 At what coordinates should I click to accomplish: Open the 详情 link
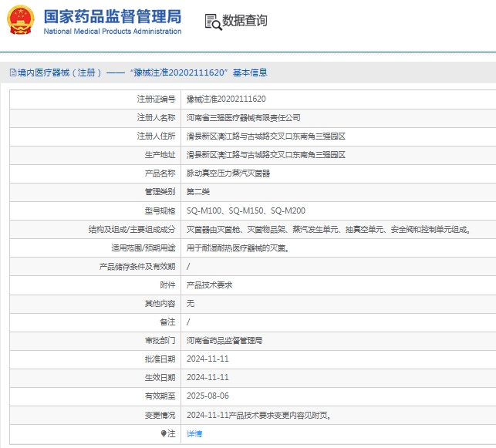[194, 434]
